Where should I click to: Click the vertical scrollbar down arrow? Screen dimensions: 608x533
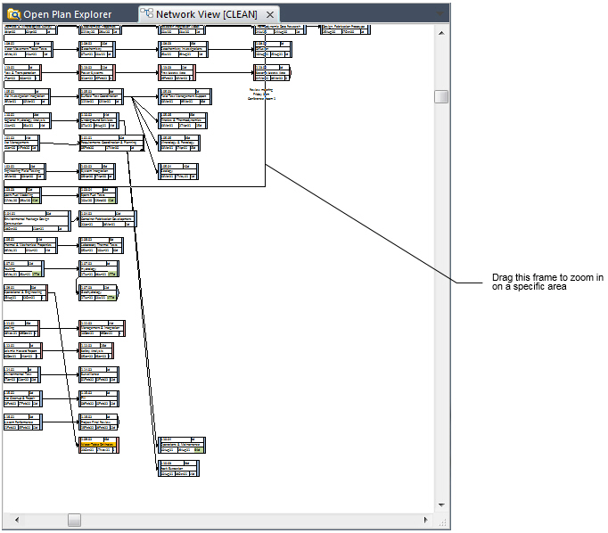[x=441, y=505]
